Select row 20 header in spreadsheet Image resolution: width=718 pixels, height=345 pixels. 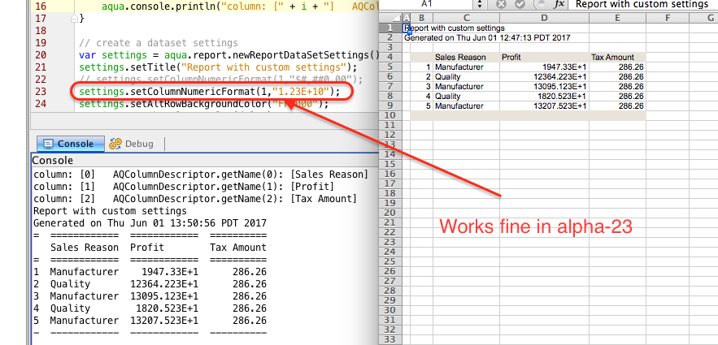[x=390, y=213]
